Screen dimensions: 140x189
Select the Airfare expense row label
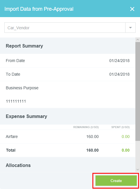(12, 137)
